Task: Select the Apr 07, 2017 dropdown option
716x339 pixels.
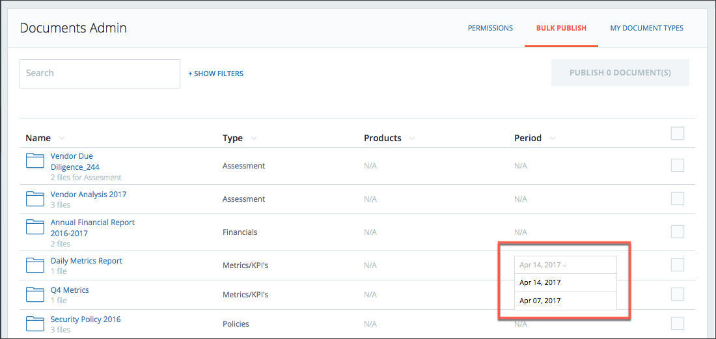Action: point(565,301)
